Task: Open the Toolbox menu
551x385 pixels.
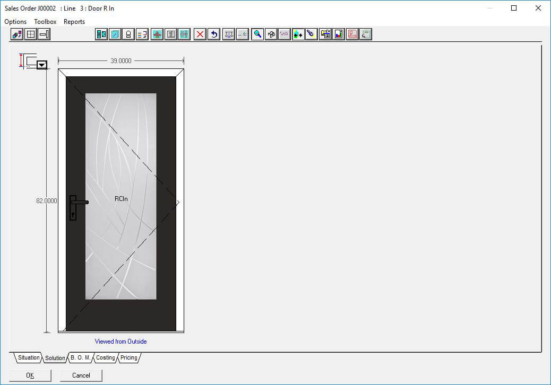Action: pyautogui.click(x=45, y=22)
